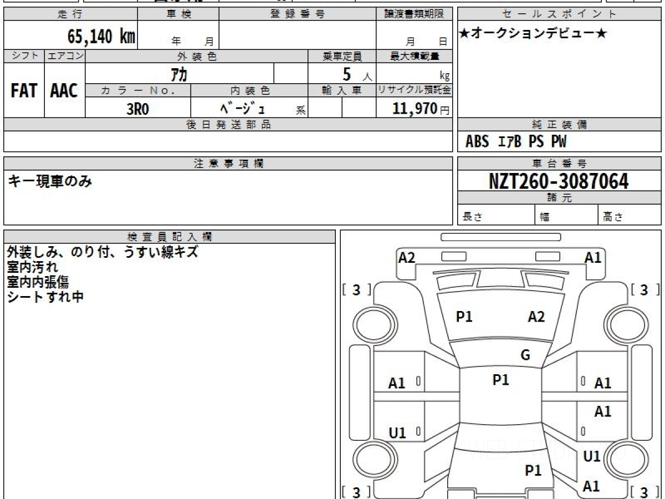Select the FAT shift value

pos(24,91)
